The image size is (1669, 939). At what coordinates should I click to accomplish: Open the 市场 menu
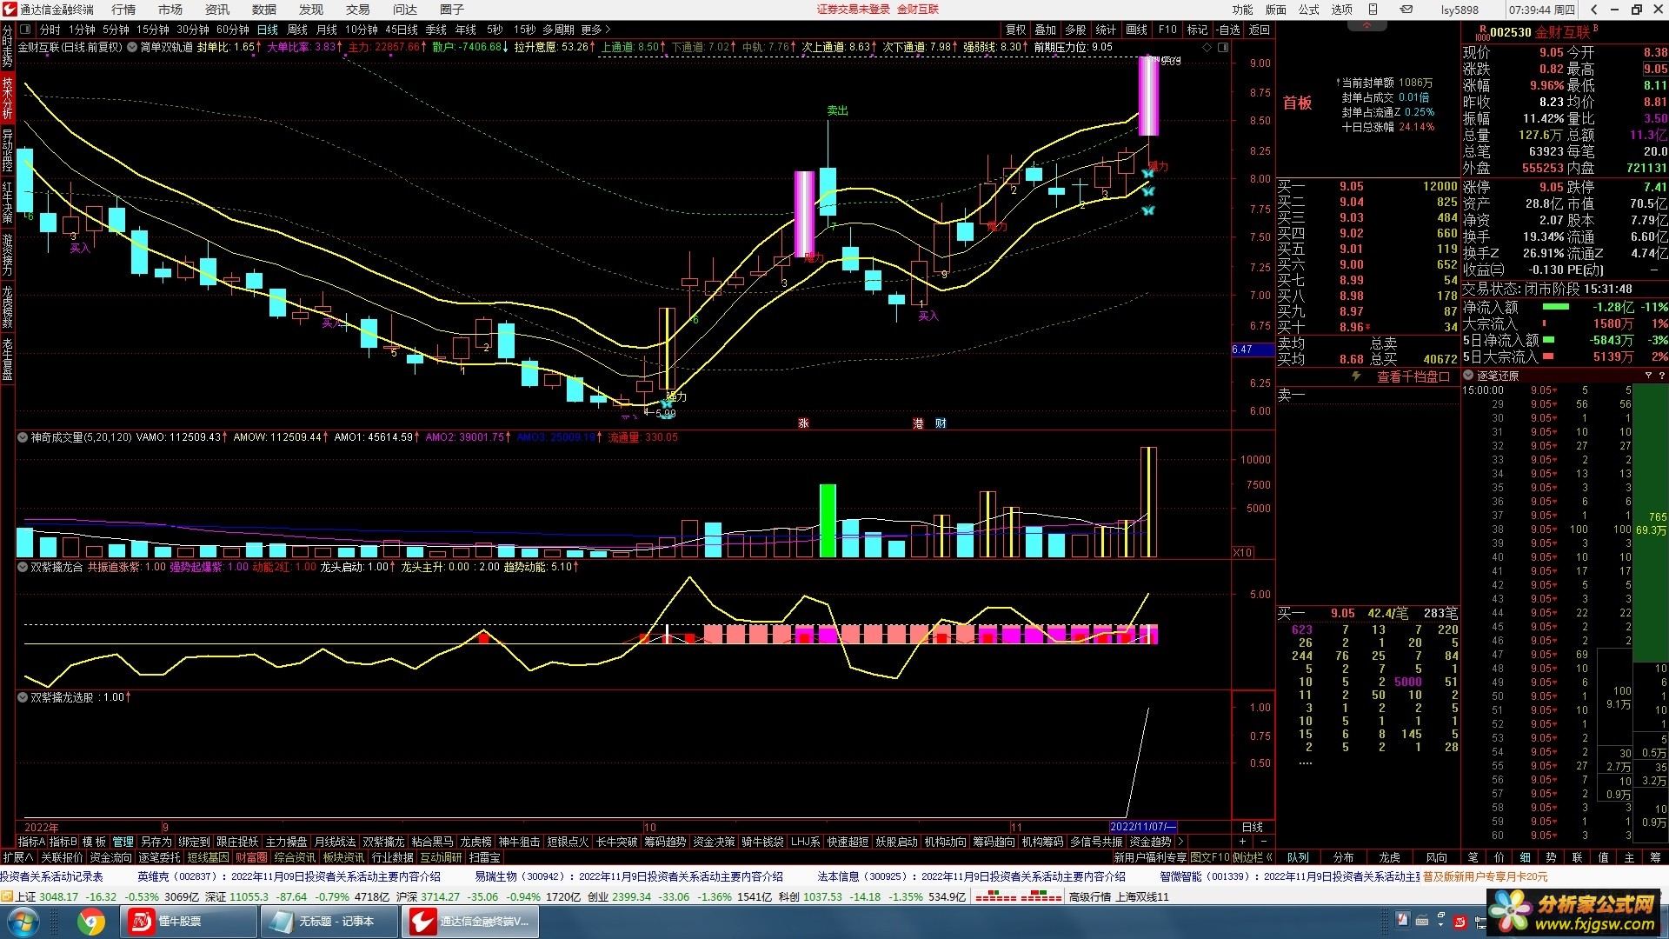point(170,10)
